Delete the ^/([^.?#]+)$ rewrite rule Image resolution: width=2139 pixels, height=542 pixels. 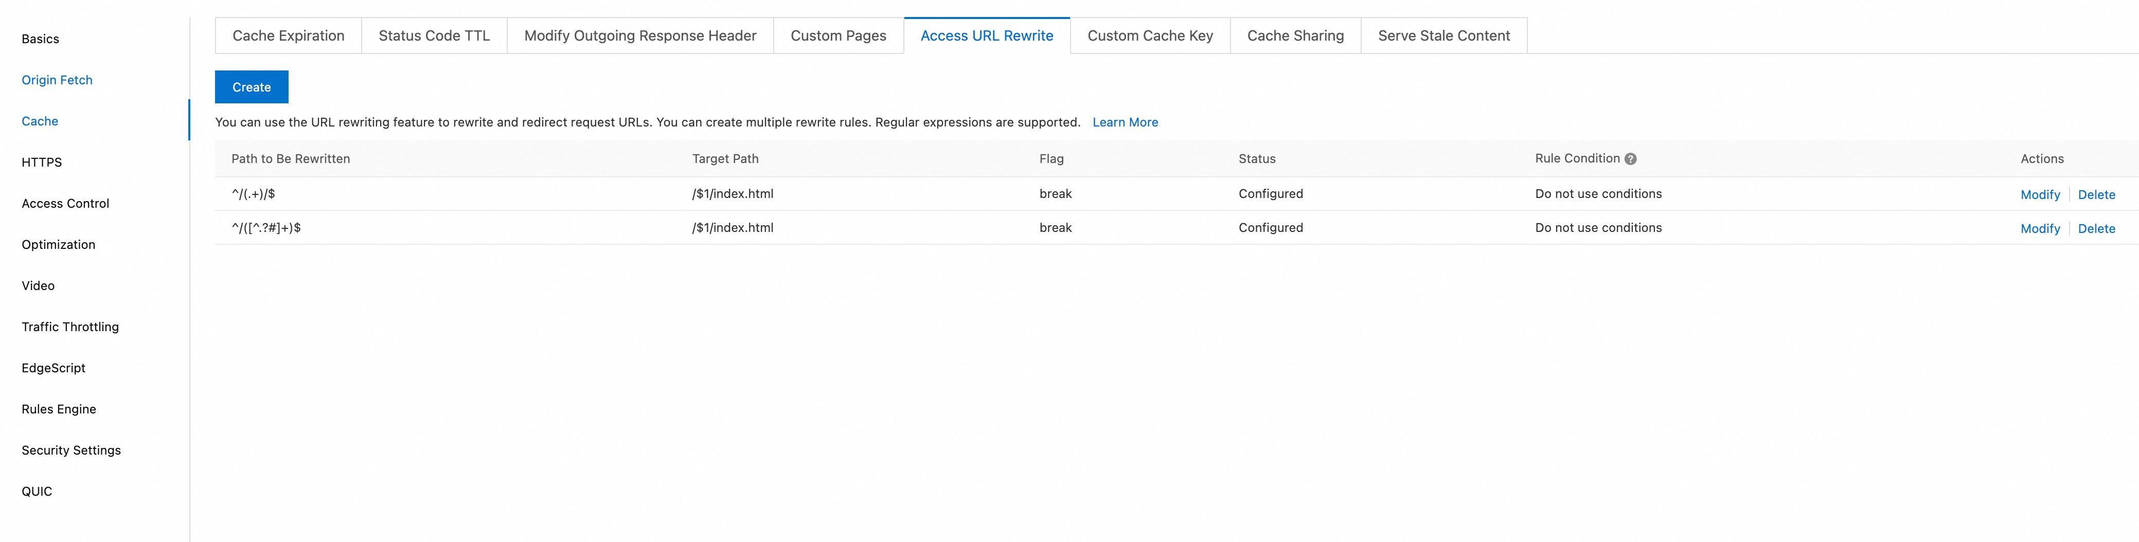coord(2096,229)
